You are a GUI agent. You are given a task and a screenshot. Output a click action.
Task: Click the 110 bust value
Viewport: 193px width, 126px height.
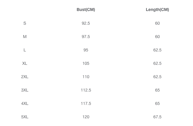click(x=86, y=77)
